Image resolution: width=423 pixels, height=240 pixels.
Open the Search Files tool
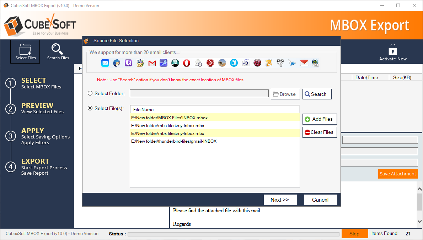[x=58, y=52]
